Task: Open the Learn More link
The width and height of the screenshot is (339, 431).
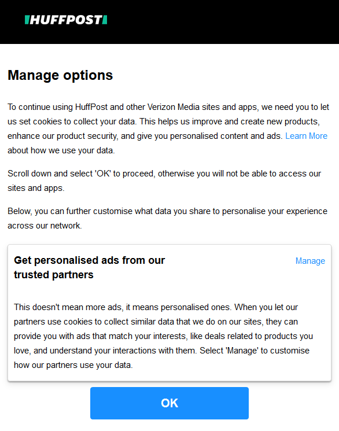Action: pos(306,136)
